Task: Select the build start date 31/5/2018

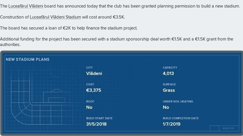Action: tap(96, 124)
